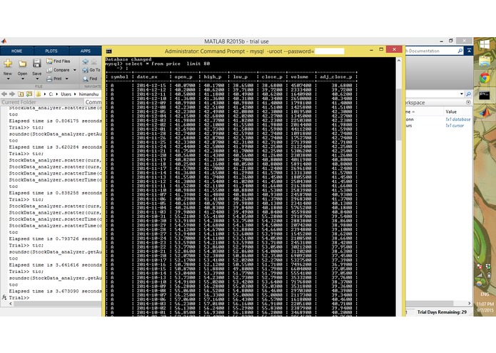Expand the arrow before C: in path

click(x=45, y=94)
